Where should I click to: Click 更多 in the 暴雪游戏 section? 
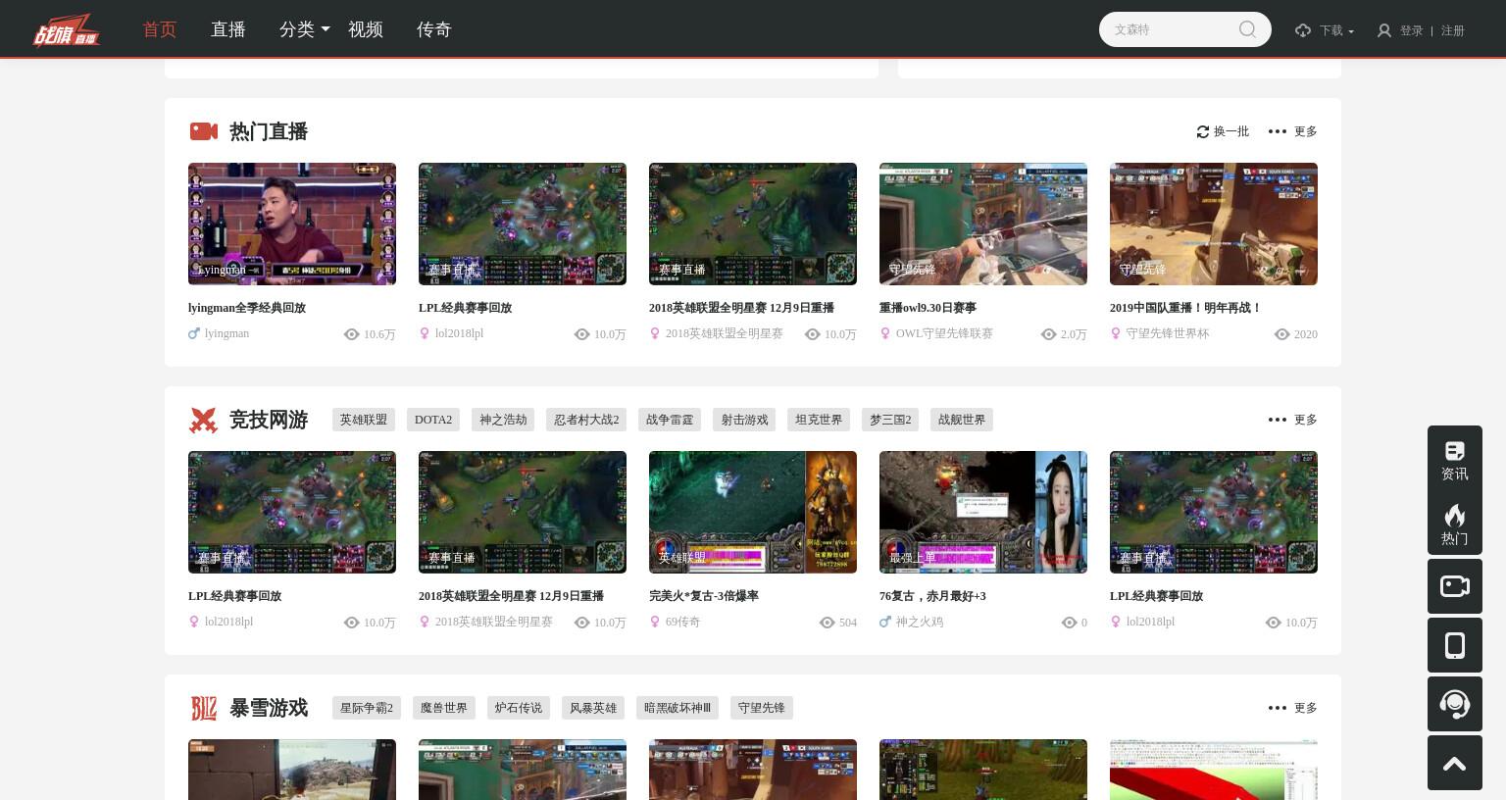click(1306, 708)
